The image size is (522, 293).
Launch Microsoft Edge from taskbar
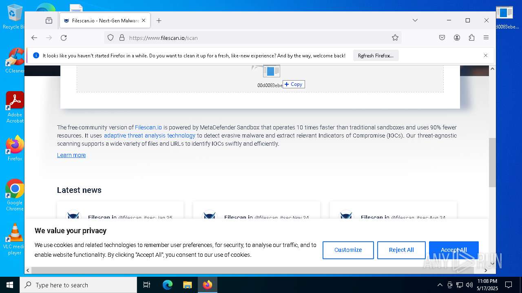[168, 285]
